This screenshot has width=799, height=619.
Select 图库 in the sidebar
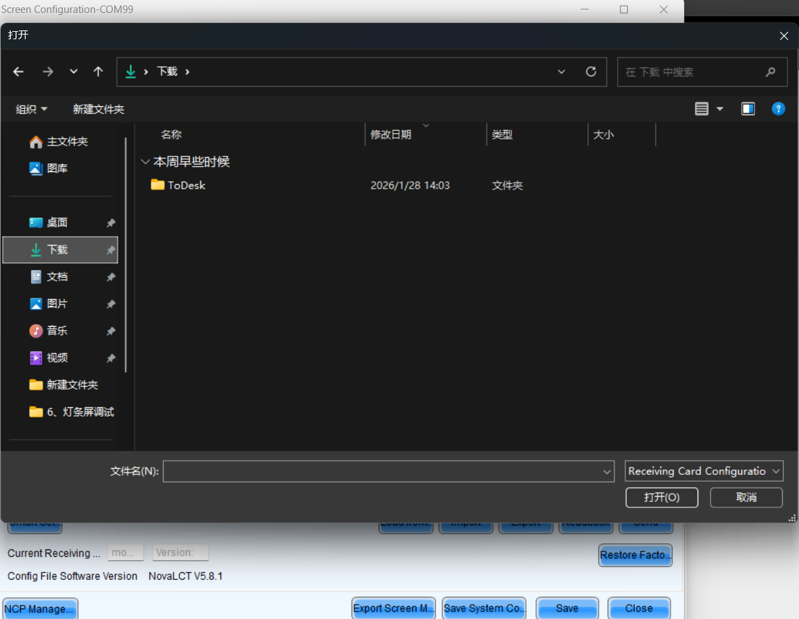tap(57, 168)
